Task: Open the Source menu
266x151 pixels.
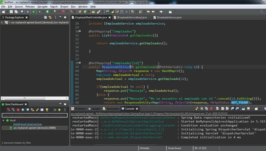Action: click(19, 6)
